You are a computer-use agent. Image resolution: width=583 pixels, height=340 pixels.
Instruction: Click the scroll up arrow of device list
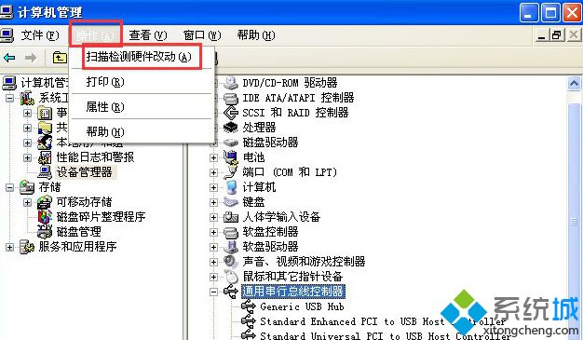[574, 84]
